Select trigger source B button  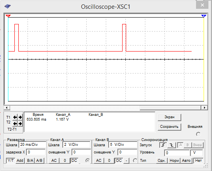coord(188,145)
